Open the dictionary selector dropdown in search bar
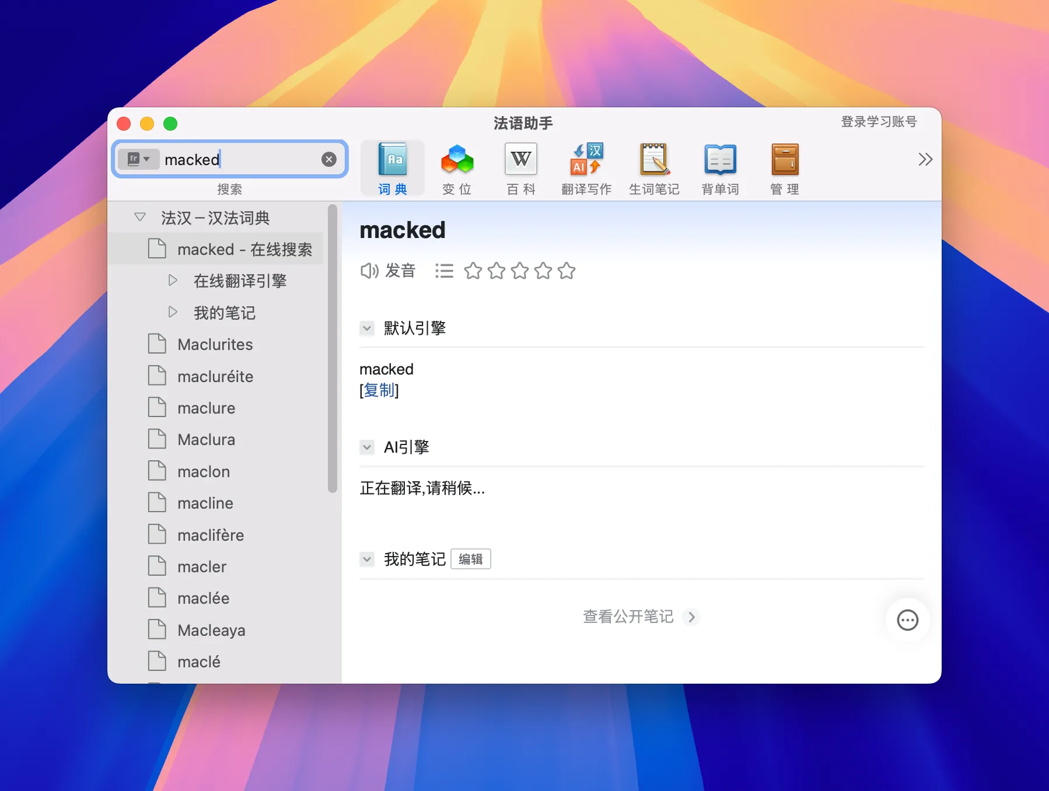The width and height of the screenshot is (1049, 791). (139, 159)
